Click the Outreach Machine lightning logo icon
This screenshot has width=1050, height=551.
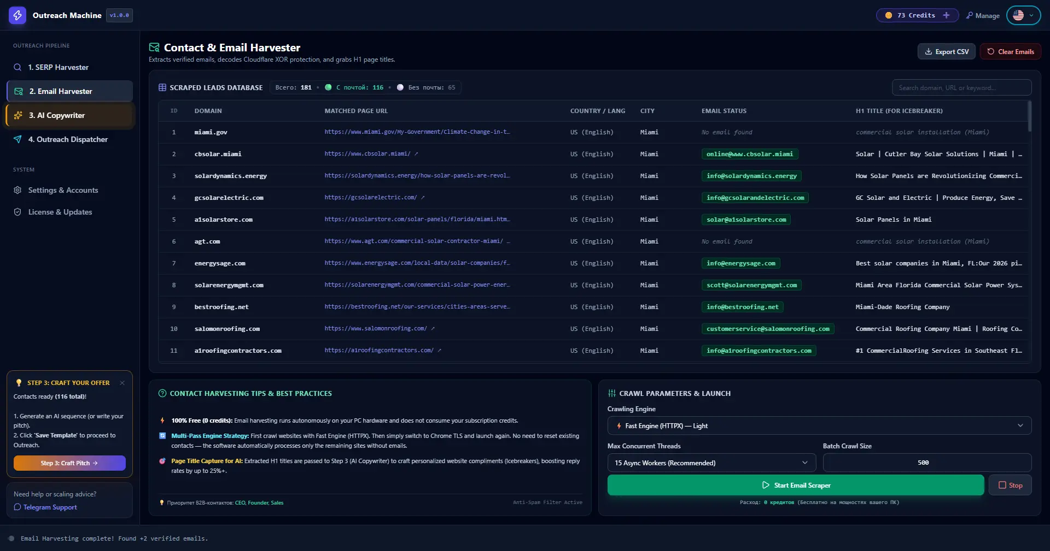tap(17, 15)
